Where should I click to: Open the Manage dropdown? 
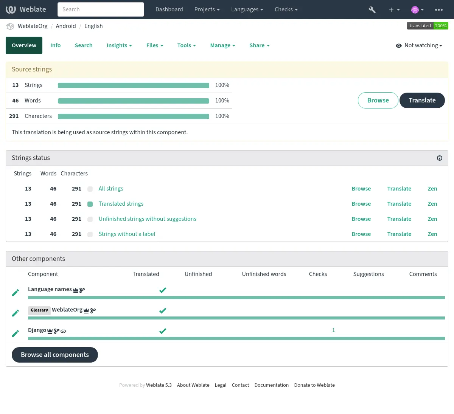click(x=222, y=45)
